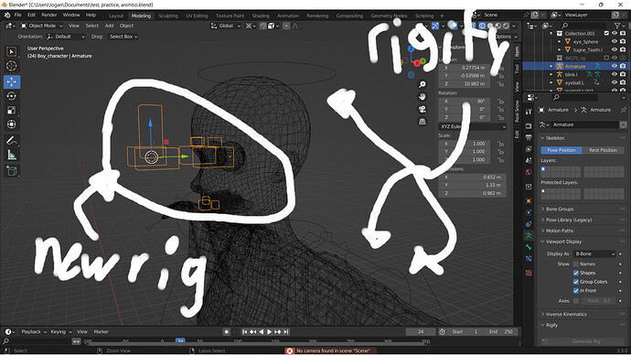Select the Move tool in toolbar
This screenshot has height=355, width=631.
tap(12, 81)
